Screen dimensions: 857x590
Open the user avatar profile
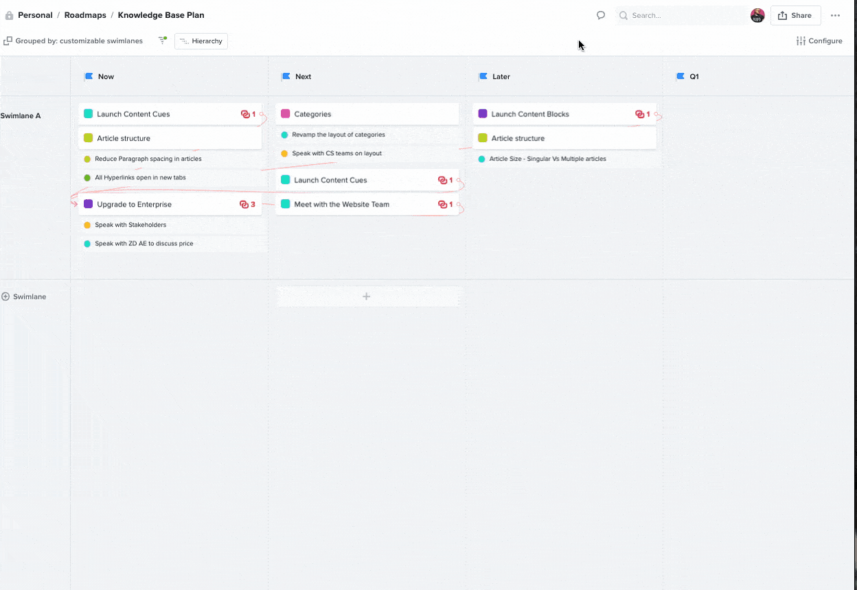click(x=757, y=15)
